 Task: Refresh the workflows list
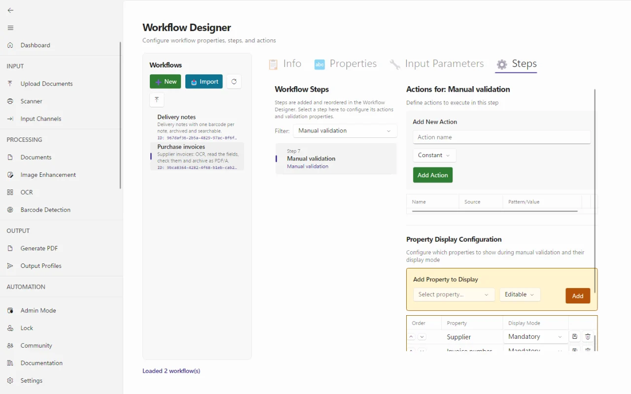tap(234, 82)
